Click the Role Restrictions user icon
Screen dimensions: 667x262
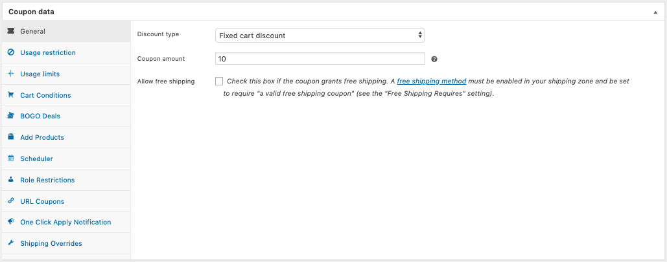[x=11, y=180]
